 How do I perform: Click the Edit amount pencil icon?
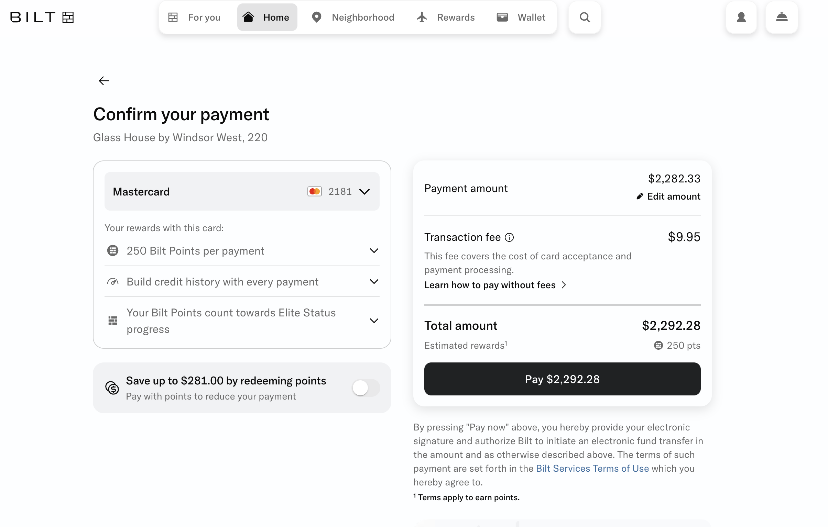tap(640, 196)
